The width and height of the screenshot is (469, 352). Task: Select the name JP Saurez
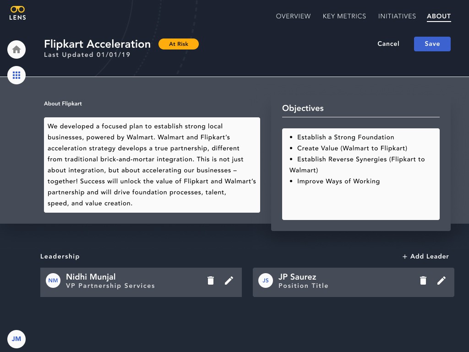click(297, 277)
